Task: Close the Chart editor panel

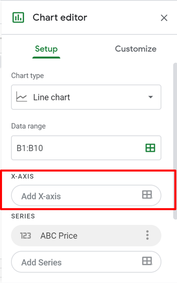Action: tap(164, 18)
